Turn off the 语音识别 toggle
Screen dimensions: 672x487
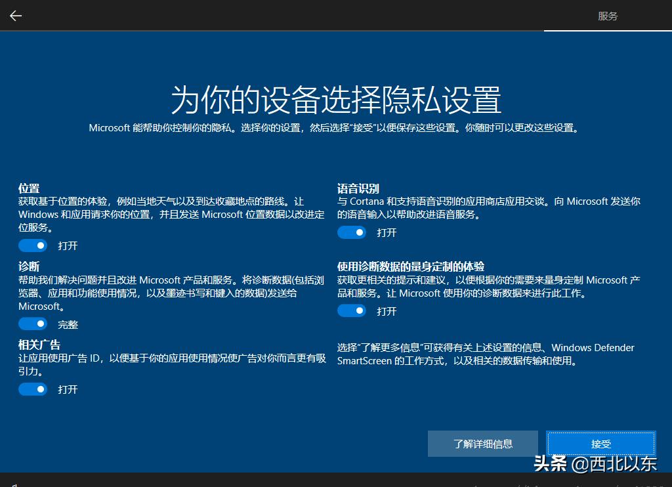(x=352, y=232)
